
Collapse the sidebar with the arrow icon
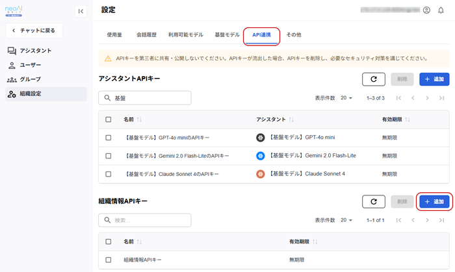point(81,11)
